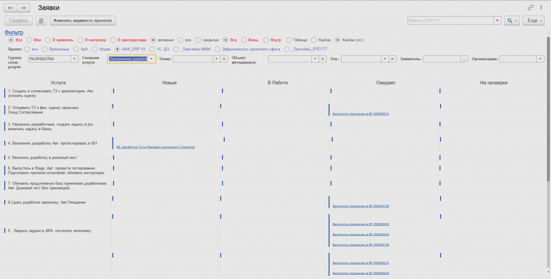Copy the page link via chain icon
Screen dimensions: 551x279
coord(531,8)
